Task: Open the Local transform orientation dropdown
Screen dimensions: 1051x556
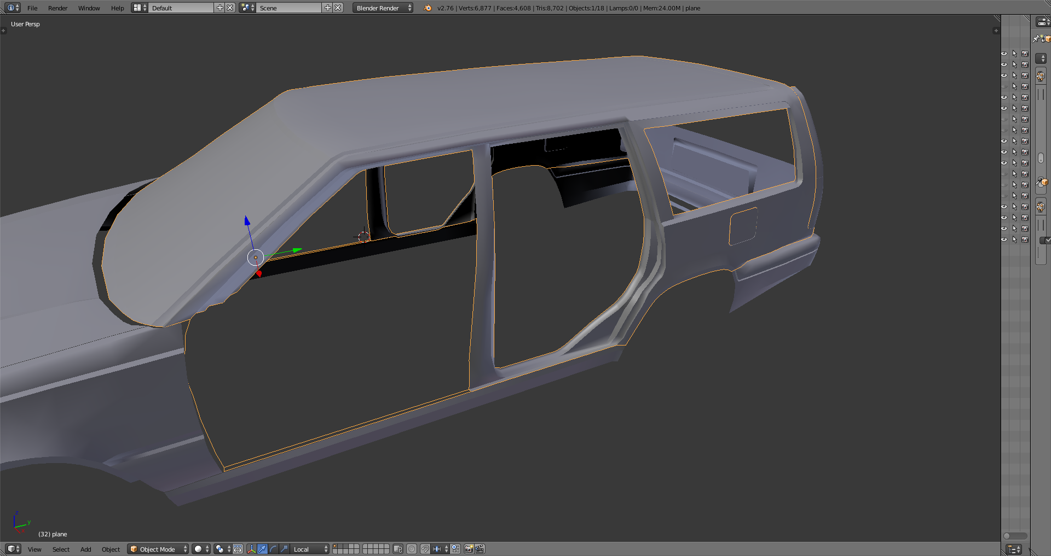Action: tap(310, 549)
